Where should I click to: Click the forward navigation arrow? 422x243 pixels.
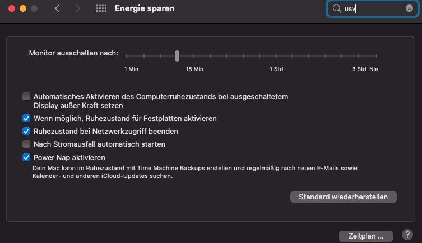point(78,9)
